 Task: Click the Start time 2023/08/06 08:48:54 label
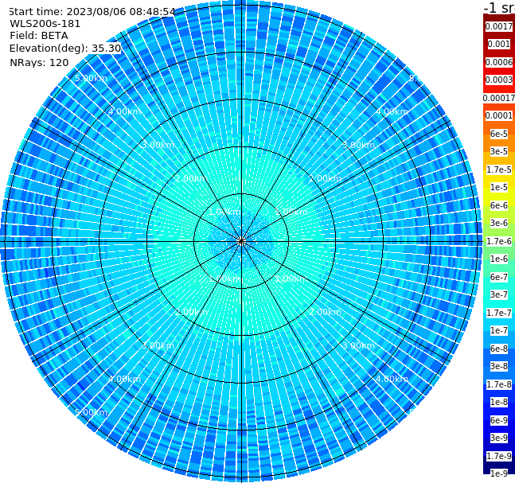click(x=92, y=12)
